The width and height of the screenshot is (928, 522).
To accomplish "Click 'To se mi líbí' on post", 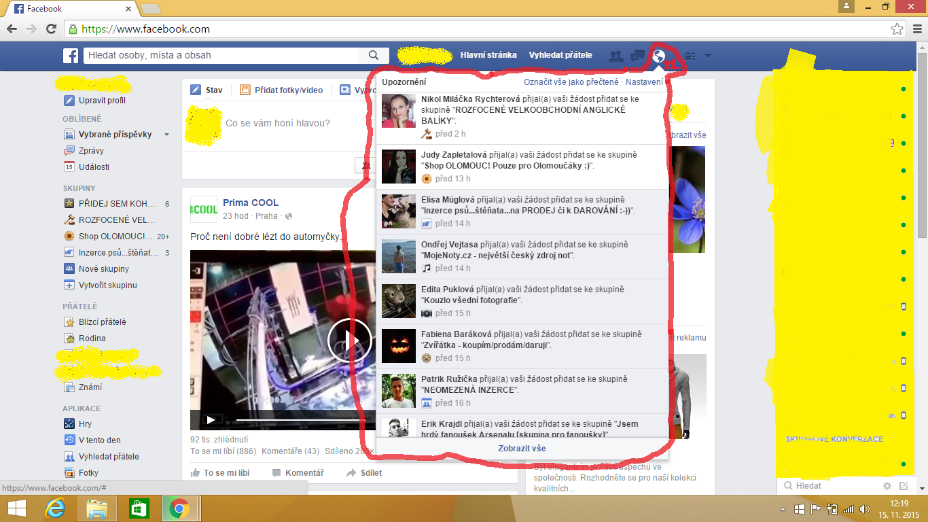I will click(x=220, y=473).
